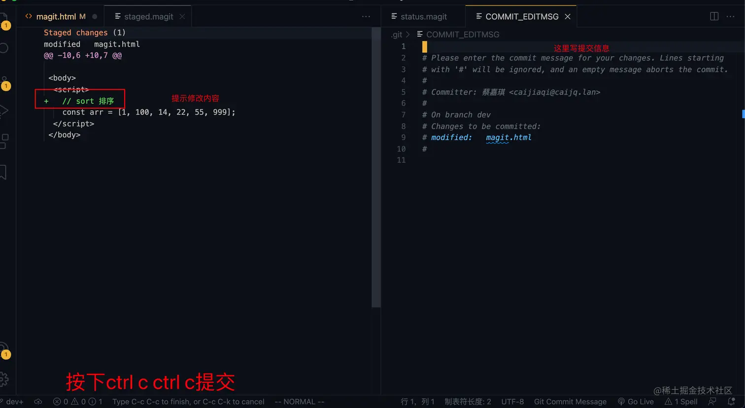
Task: Open More Actions menu of left editor group
Action: (x=366, y=16)
